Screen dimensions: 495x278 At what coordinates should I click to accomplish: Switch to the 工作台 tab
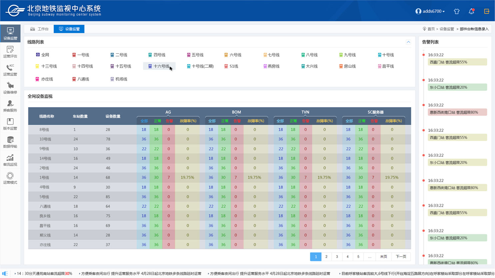(39, 29)
